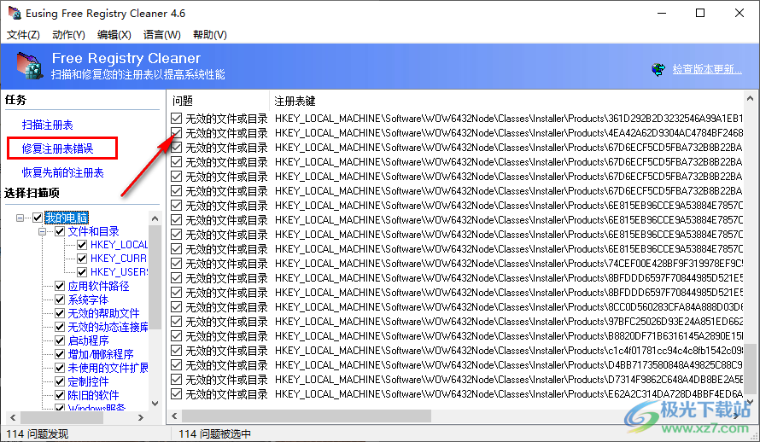The image size is (760, 442).
Task: Toggle the 陈旧的软件 checkbox
Action: (60, 395)
